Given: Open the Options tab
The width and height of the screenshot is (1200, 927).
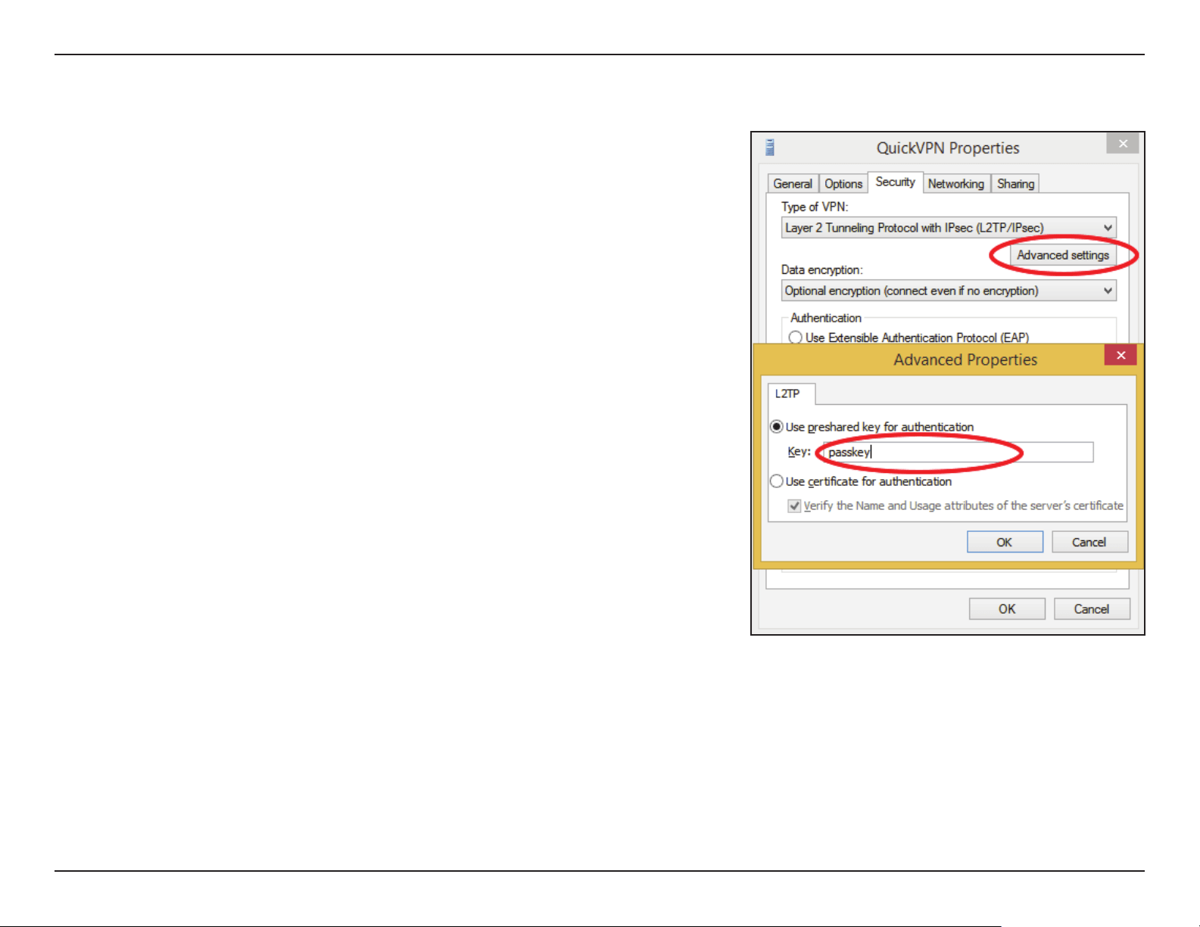Looking at the screenshot, I should (843, 184).
